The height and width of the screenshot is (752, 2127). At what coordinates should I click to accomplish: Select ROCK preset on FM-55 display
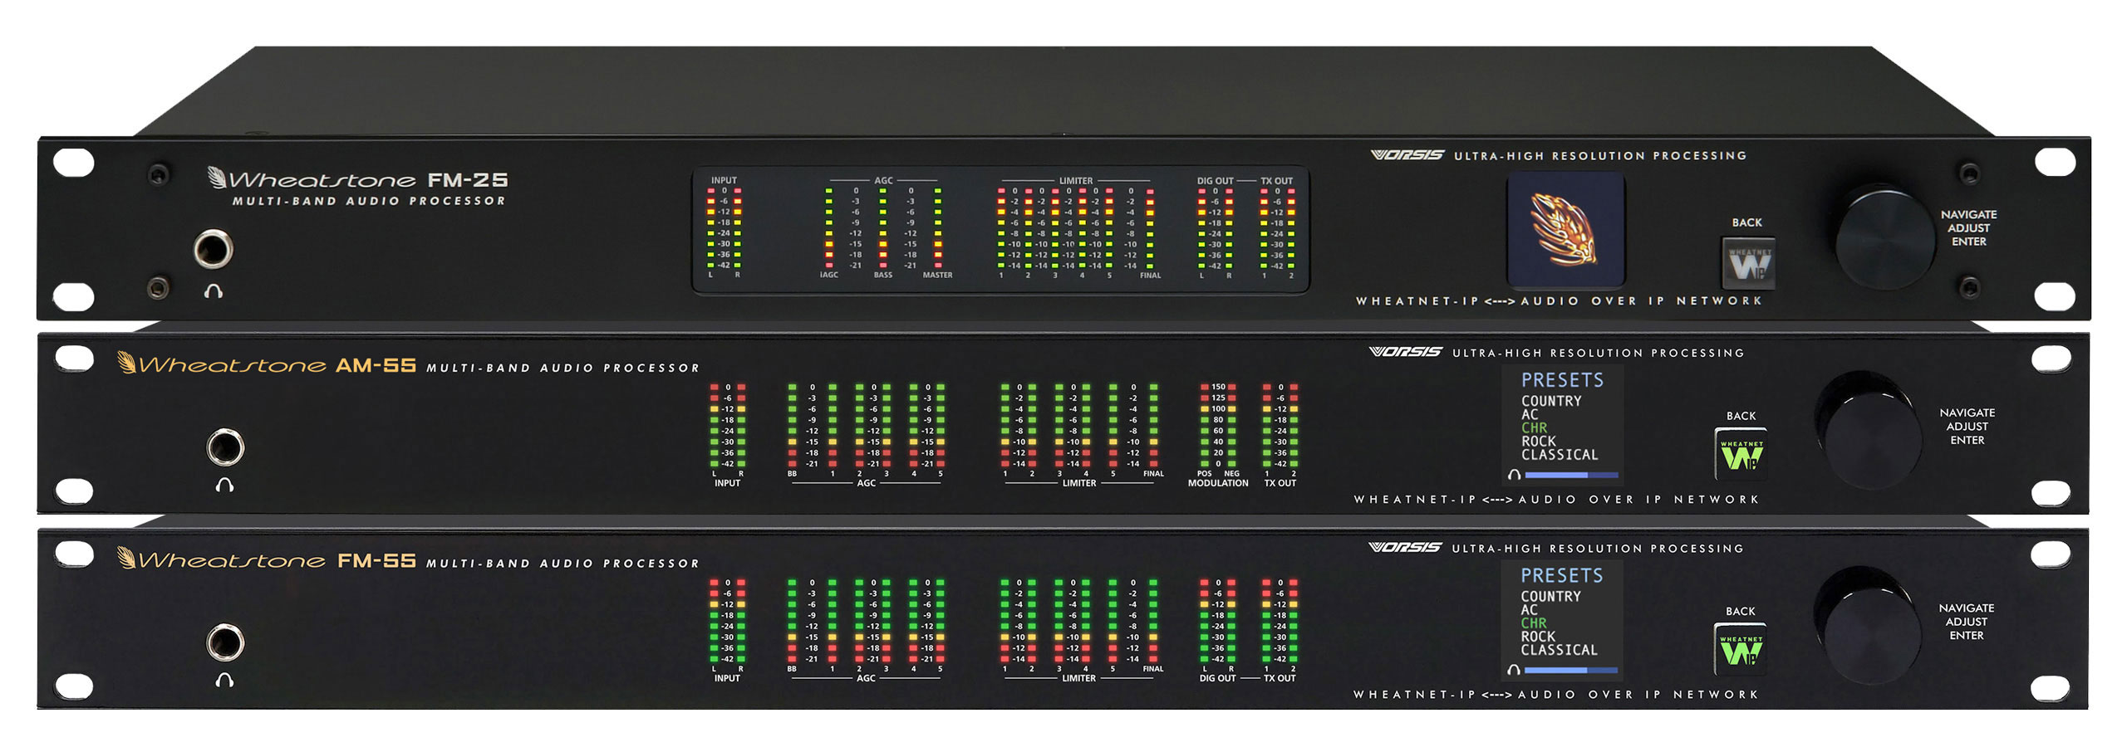click(1538, 637)
